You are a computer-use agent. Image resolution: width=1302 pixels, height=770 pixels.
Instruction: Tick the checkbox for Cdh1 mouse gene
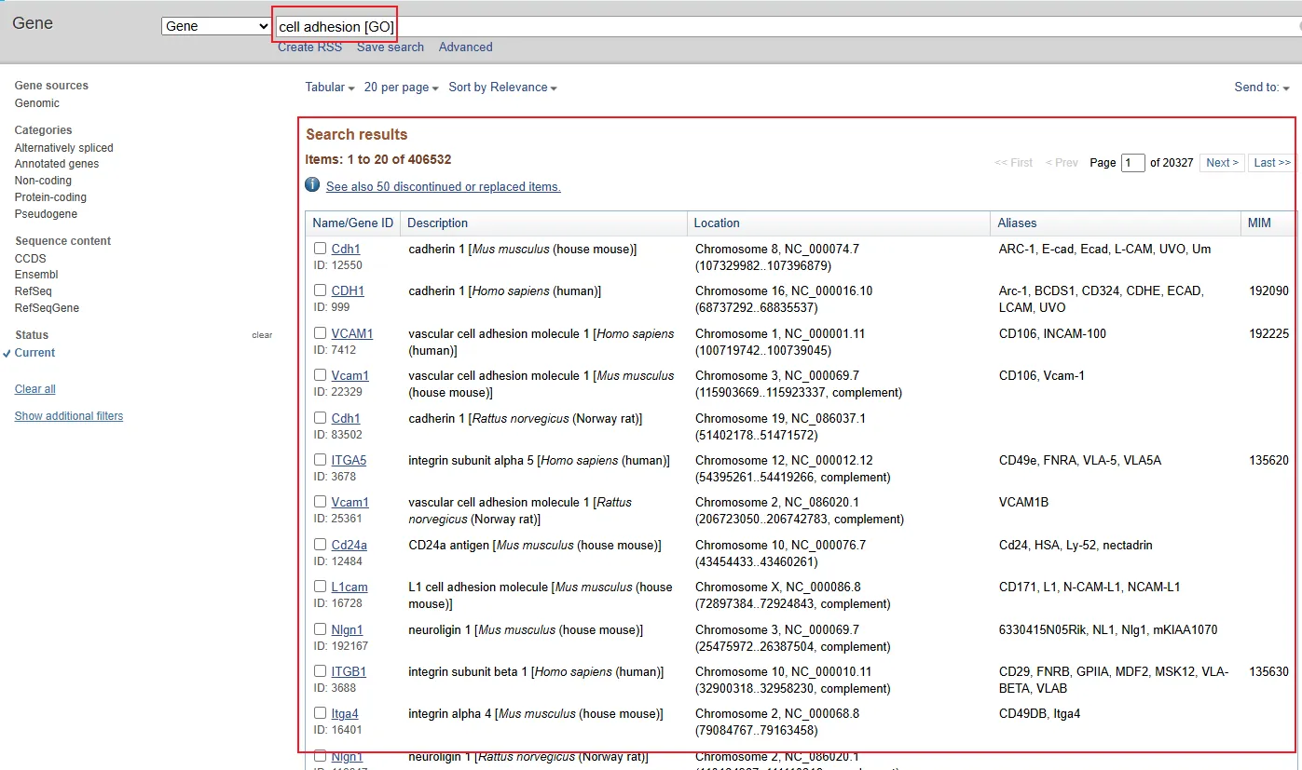[x=320, y=249]
